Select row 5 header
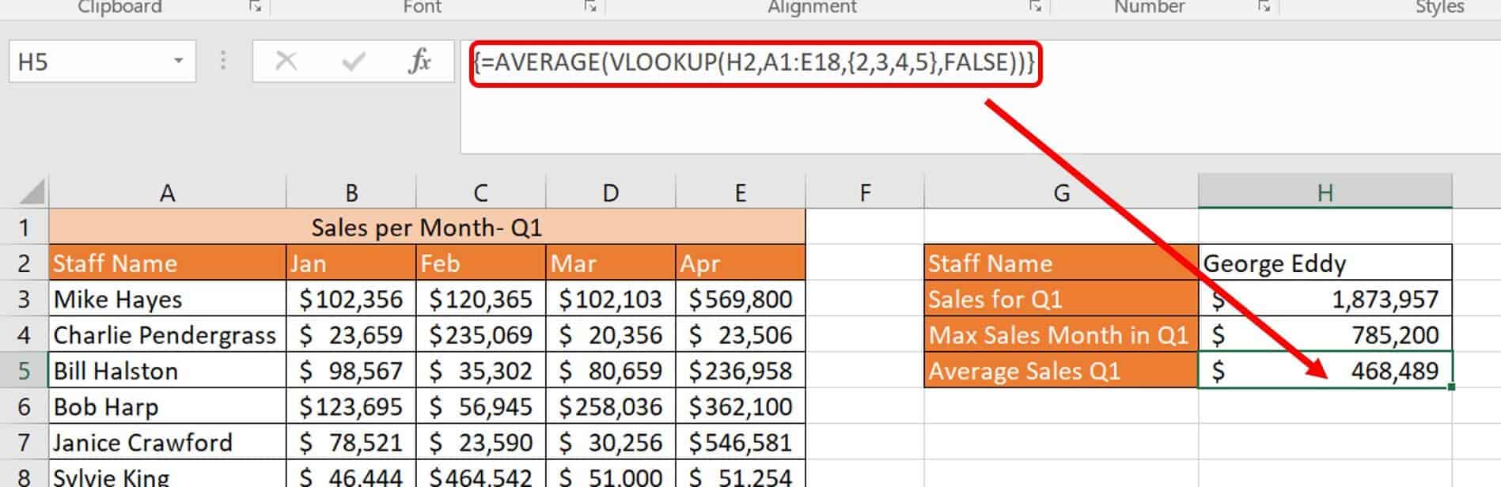The height and width of the screenshot is (487, 1501). tap(24, 370)
